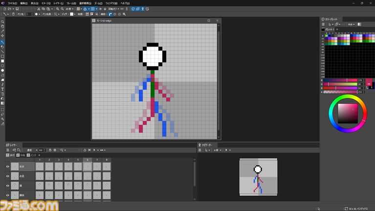Jump to first frame button
The image size is (375, 211).
coord(89,150)
